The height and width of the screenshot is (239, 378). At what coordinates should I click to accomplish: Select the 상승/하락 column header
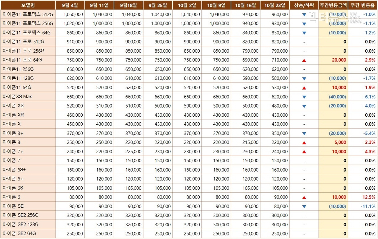(304, 5)
